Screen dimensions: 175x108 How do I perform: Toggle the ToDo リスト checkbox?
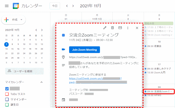coord(7,94)
